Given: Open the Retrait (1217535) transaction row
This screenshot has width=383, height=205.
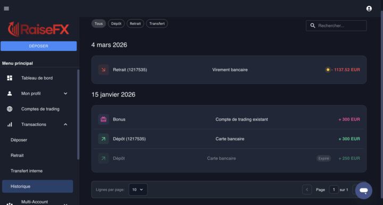Looking at the screenshot, I should pyautogui.click(x=229, y=70).
